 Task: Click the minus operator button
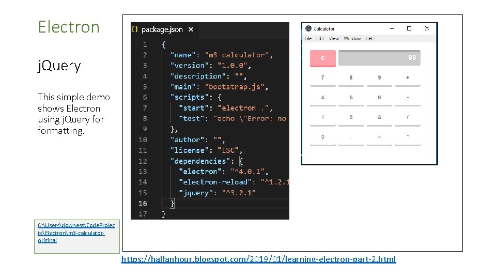click(408, 98)
